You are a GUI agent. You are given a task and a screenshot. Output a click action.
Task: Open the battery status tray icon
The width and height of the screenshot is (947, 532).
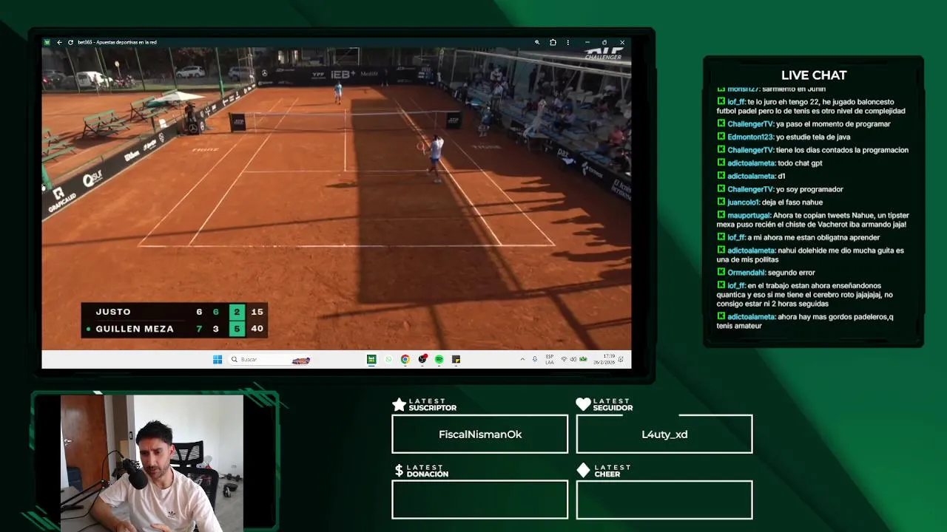pos(583,359)
